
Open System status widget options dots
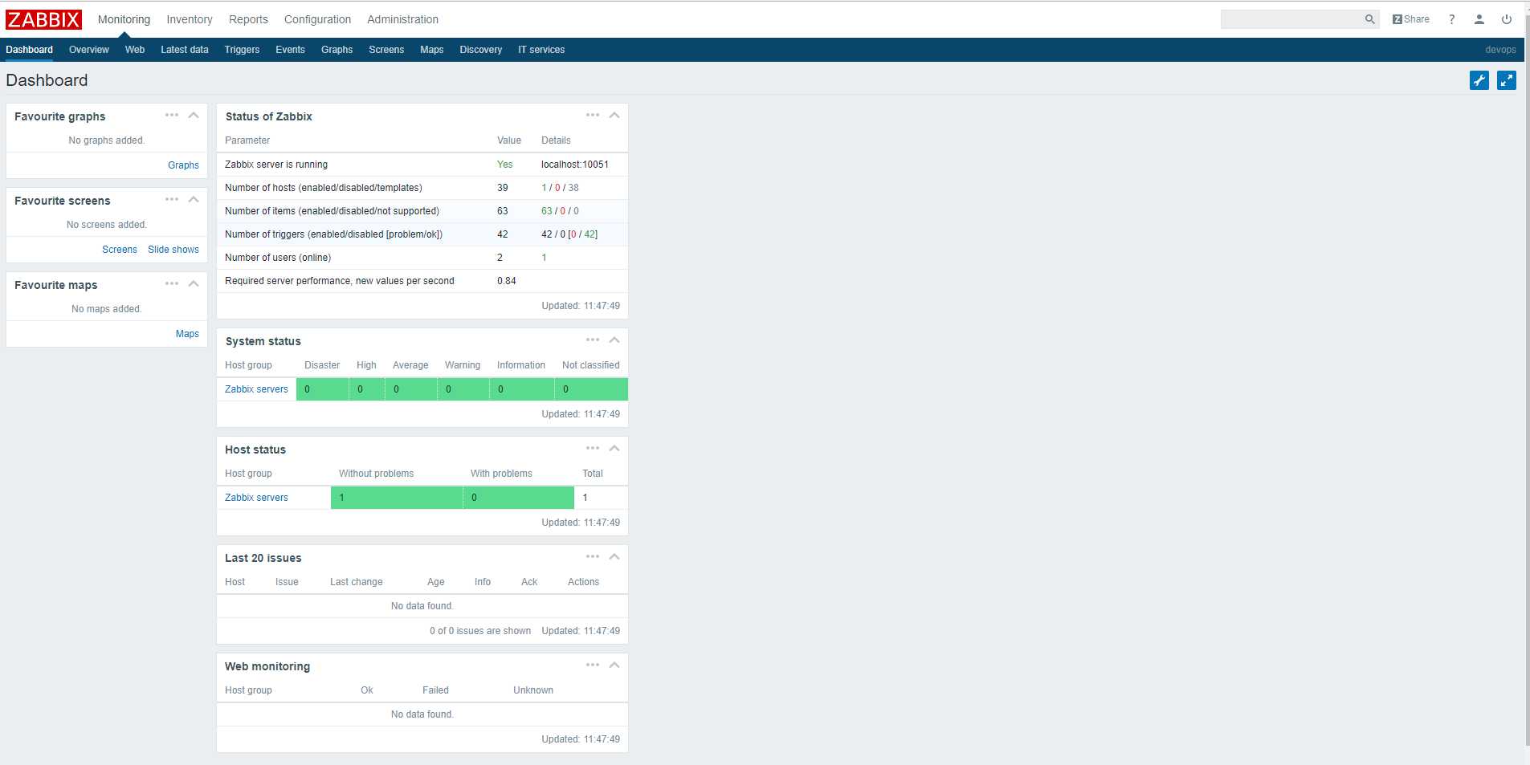click(x=593, y=340)
